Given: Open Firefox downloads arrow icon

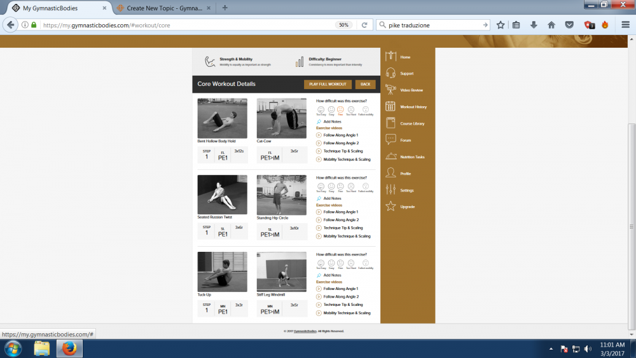Looking at the screenshot, I should pyautogui.click(x=534, y=25).
